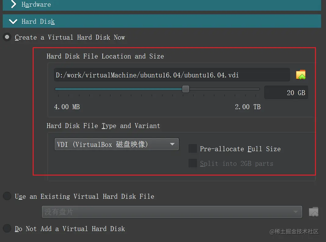Select Create a Virtual Hard Disk Now

pyautogui.click(x=7, y=37)
